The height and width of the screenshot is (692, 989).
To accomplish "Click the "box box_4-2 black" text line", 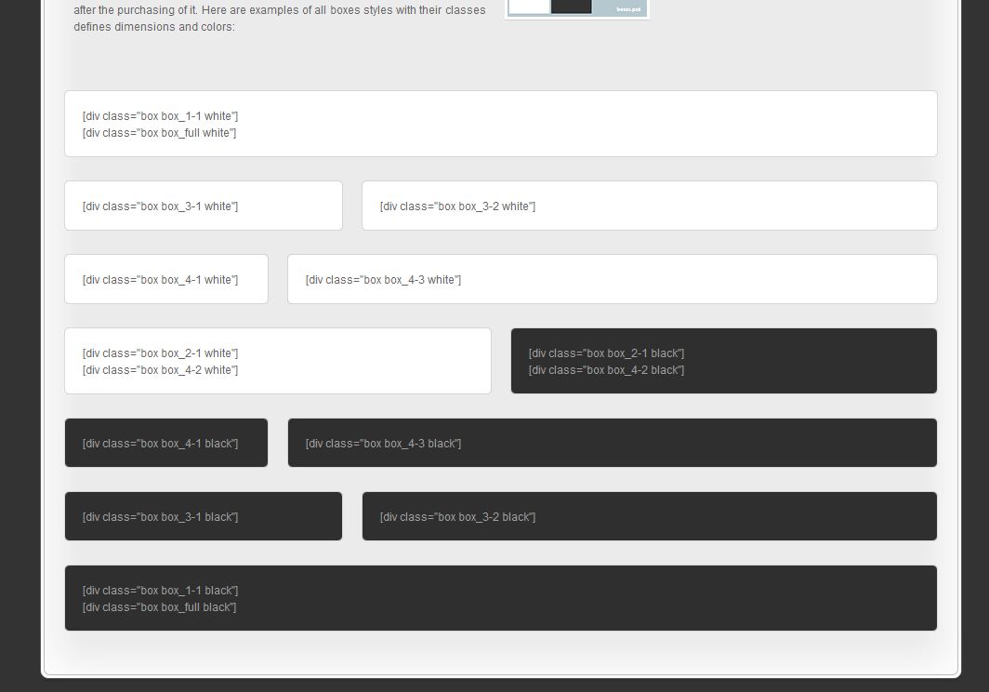I will tap(606, 370).
